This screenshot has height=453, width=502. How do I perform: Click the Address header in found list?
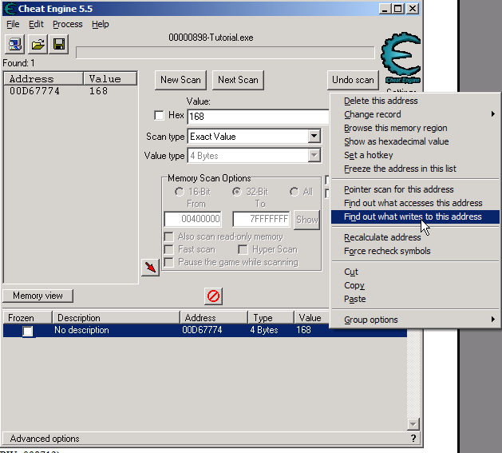(x=44, y=79)
